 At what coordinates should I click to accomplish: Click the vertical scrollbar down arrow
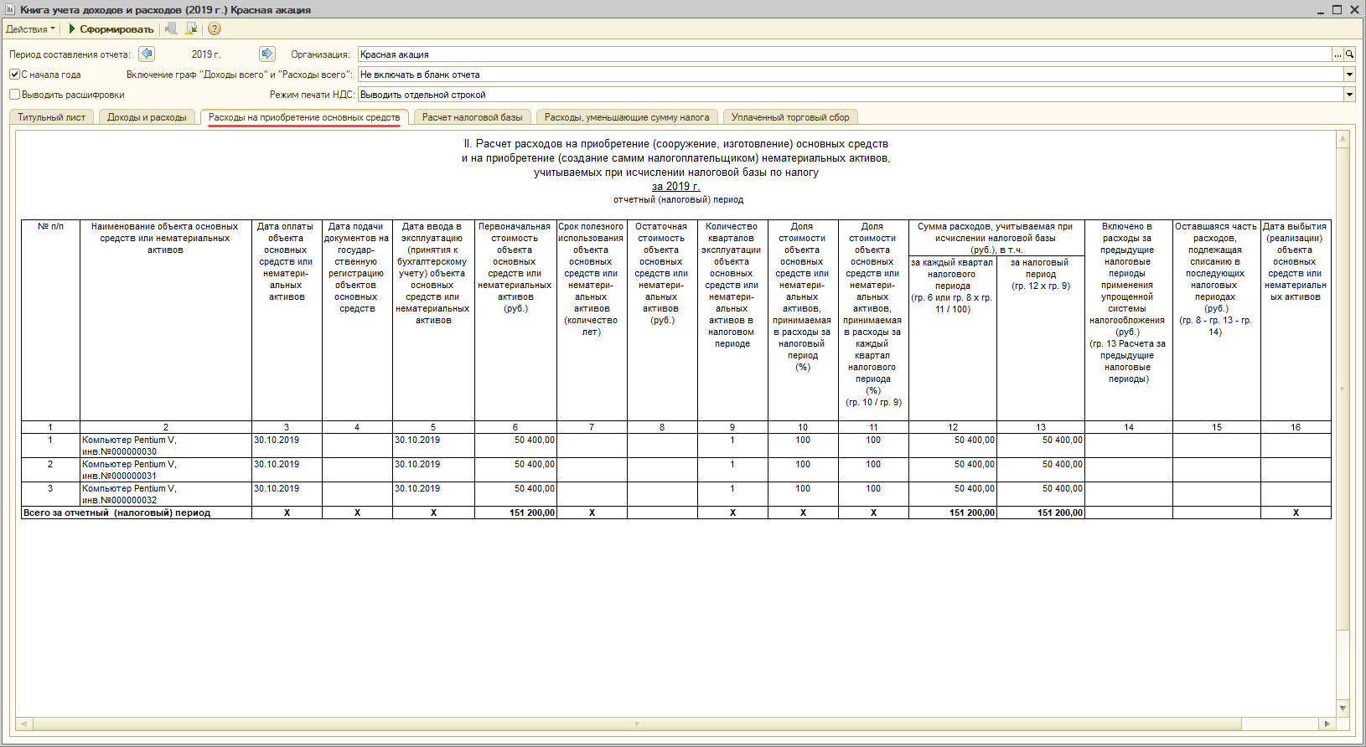[x=1343, y=708]
